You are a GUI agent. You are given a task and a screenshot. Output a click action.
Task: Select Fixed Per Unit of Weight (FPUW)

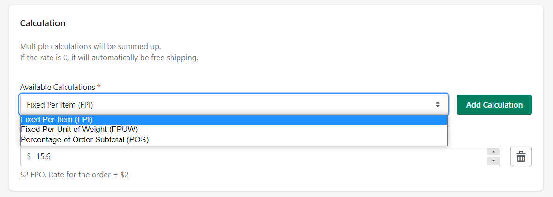(x=234, y=129)
